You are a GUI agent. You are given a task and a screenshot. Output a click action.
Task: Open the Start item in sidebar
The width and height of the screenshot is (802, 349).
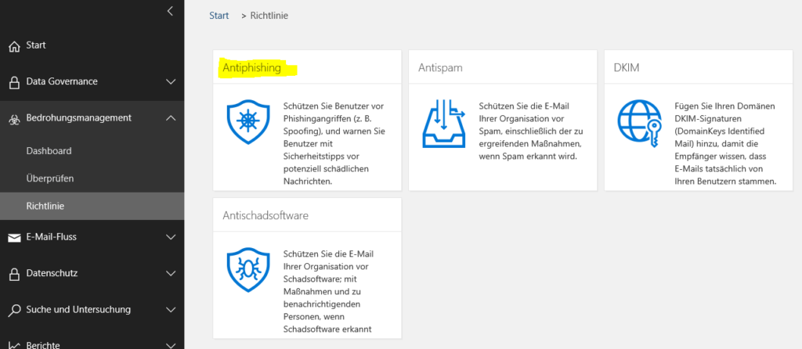pyautogui.click(x=92, y=45)
